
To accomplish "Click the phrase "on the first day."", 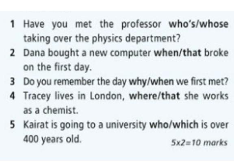I will pos(57,67).
